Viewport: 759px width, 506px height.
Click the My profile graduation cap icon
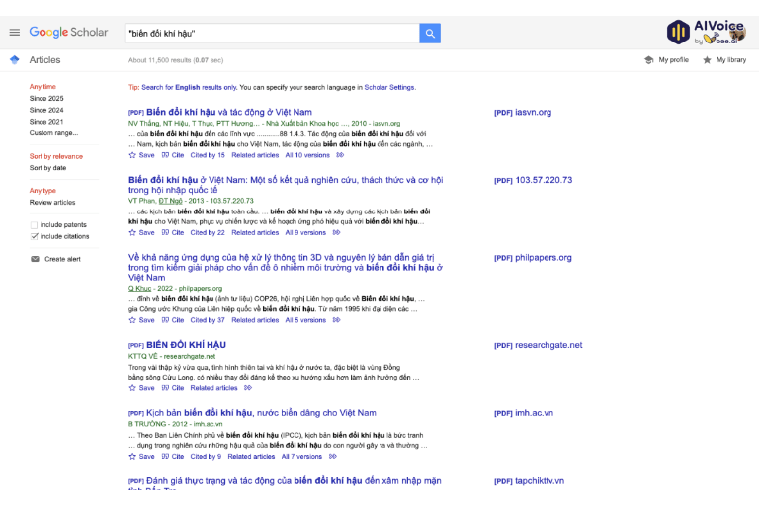(x=649, y=60)
